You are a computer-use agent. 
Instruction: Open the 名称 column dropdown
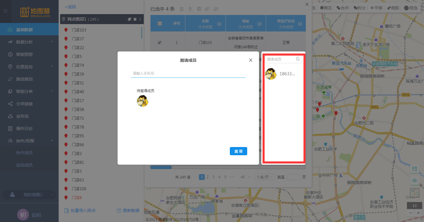pos(219,24)
